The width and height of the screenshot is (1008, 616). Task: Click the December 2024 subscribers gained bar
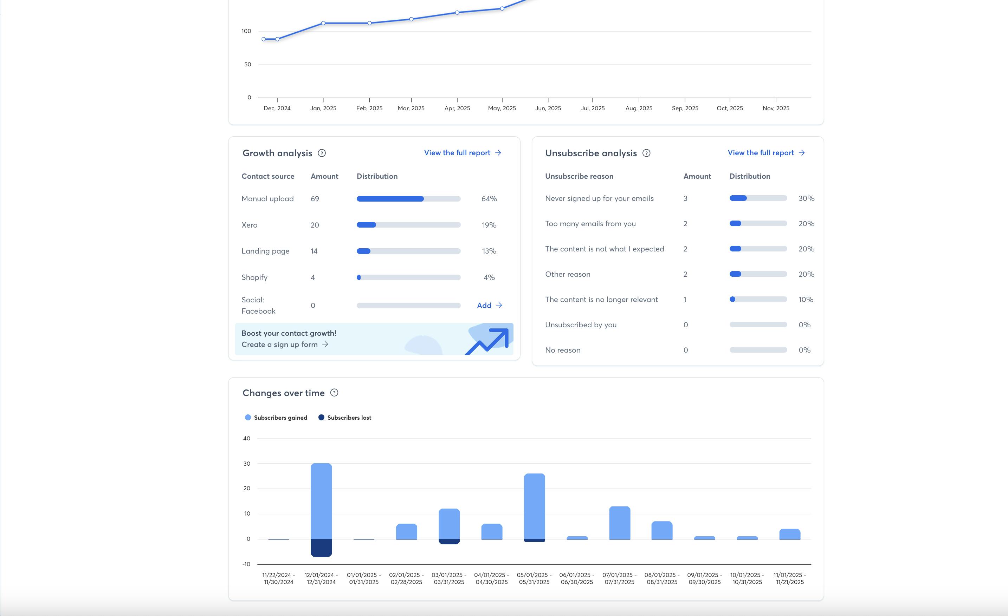point(321,501)
